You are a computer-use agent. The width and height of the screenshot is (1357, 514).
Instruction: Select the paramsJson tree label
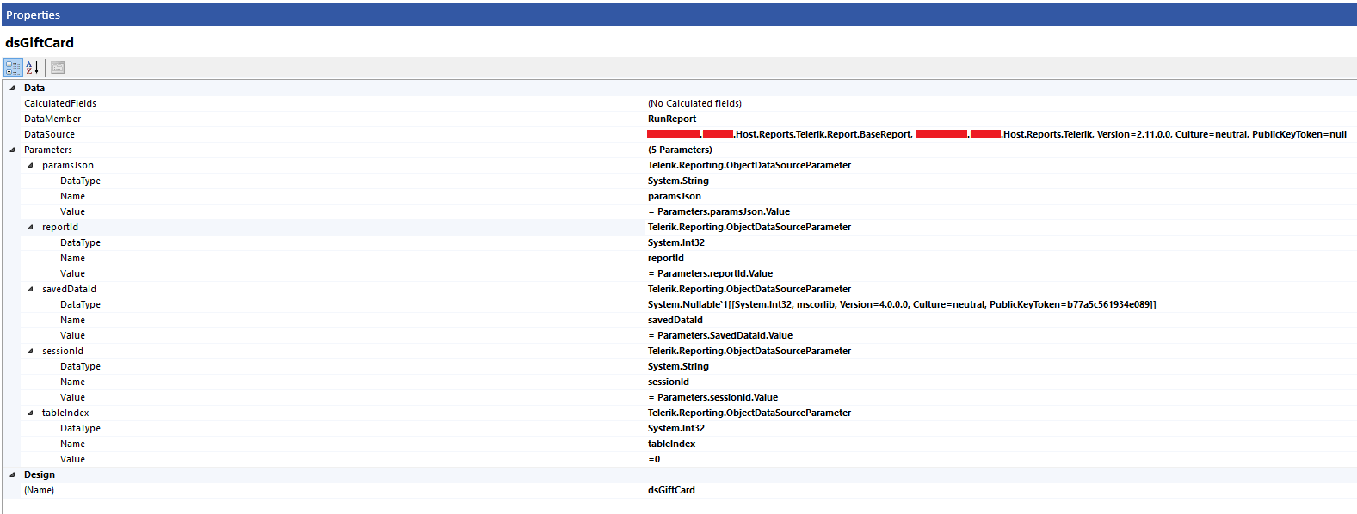point(68,165)
